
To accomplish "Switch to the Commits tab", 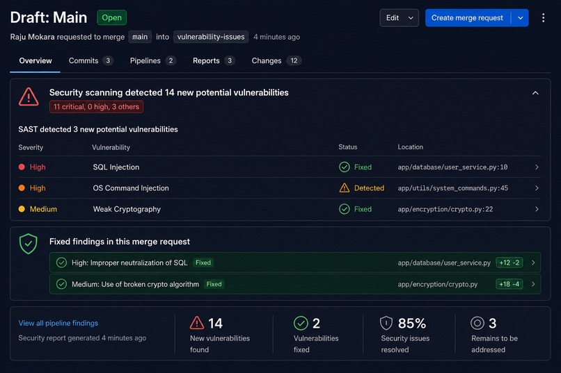I will [x=91, y=60].
